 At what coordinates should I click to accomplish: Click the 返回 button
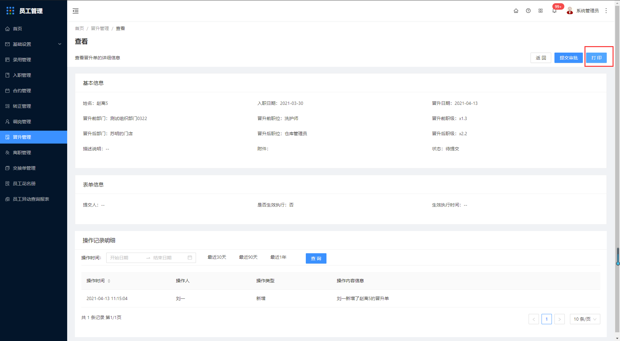click(541, 58)
